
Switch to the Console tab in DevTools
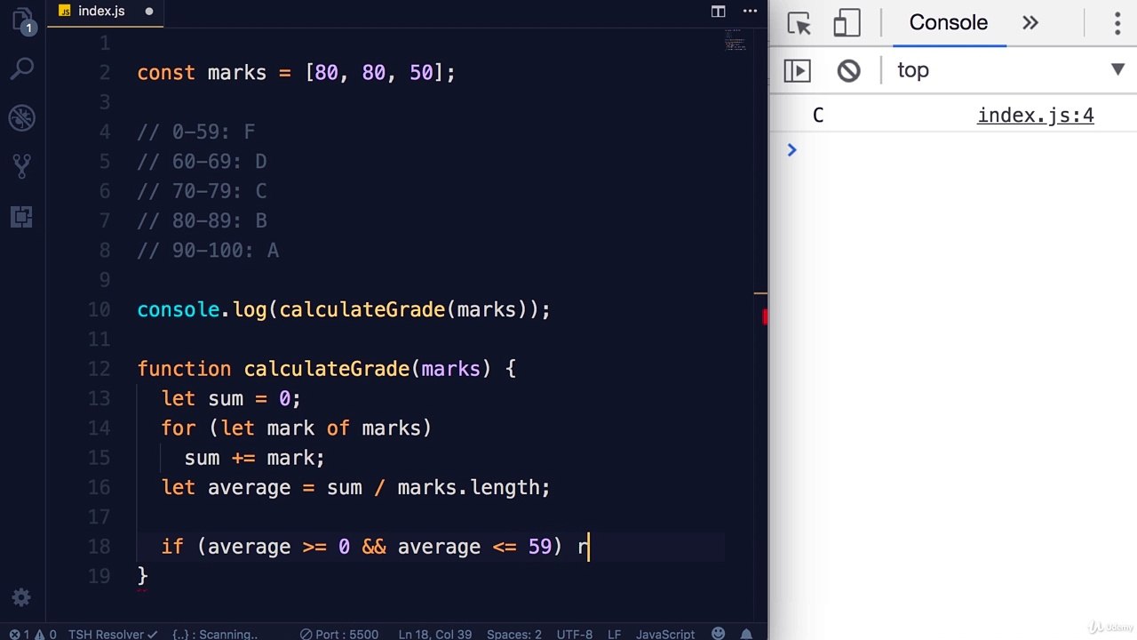pyautogui.click(x=948, y=23)
